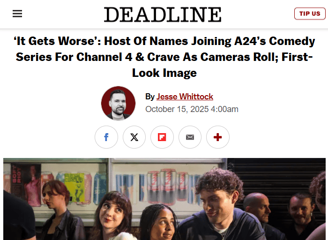Open Jesse Whittock's author page link
The width and height of the screenshot is (328, 240).
185,97
